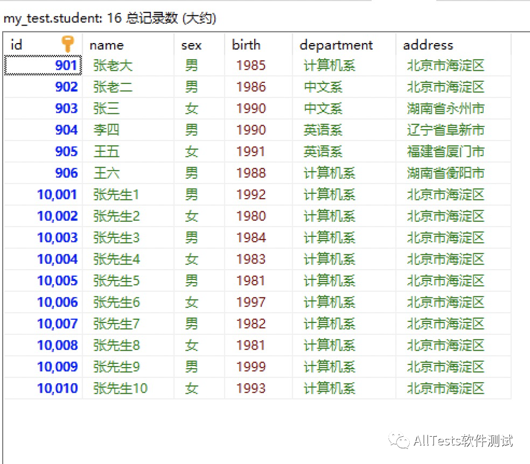Sort by the name column header
The width and height of the screenshot is (530, 464).
pos(128,44)
